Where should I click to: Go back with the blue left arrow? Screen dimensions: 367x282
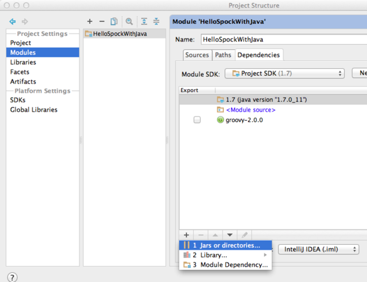[12, 21]
